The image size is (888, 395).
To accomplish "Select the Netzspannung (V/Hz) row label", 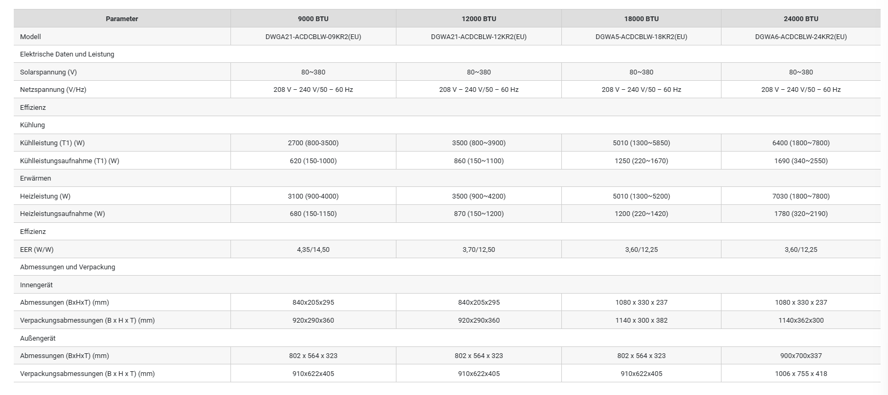I will pyautogui.click(x=53, y=90).
